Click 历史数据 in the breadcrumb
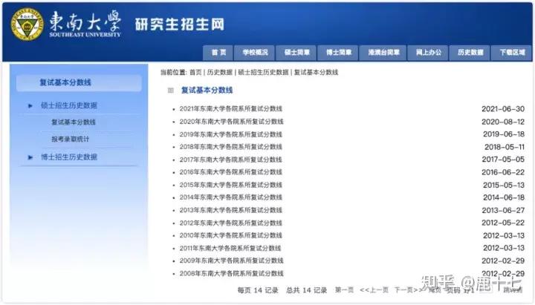The image size is (535, 305). pos(219,72)
